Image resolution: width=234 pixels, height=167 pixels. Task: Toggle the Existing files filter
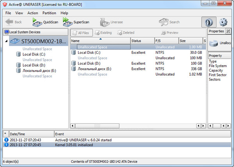click(103, 33)
